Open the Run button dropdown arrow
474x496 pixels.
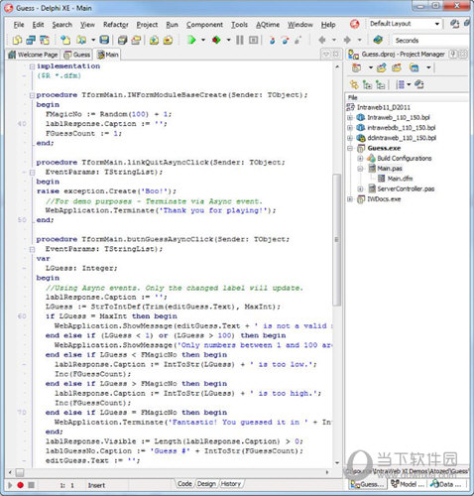[x=203, y=40]
